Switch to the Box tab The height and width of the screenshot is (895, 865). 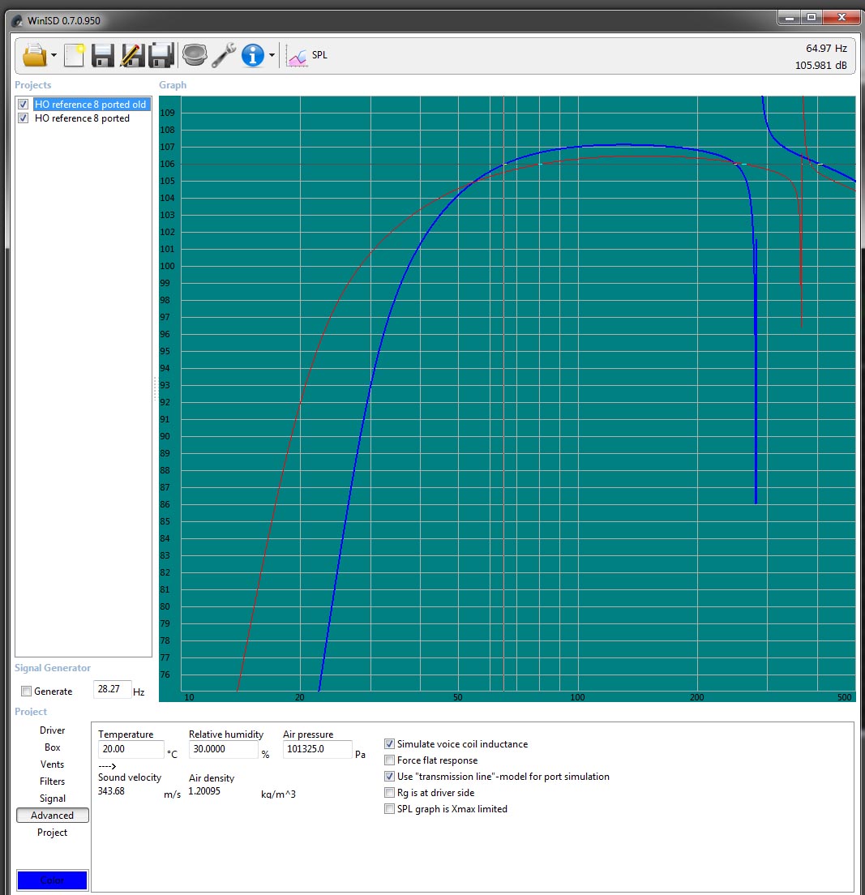(53, 747)
